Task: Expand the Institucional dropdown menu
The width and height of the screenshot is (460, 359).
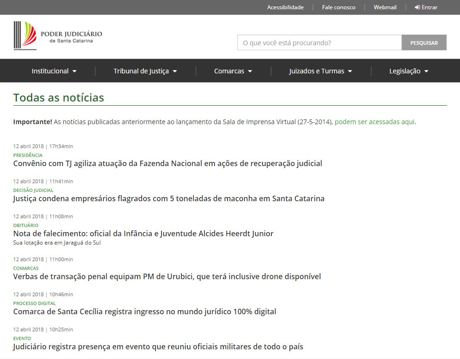Action: (54, 71)
